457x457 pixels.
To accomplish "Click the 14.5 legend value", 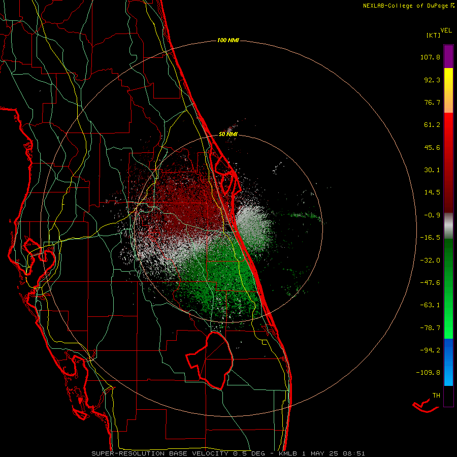I will [432, 192].
